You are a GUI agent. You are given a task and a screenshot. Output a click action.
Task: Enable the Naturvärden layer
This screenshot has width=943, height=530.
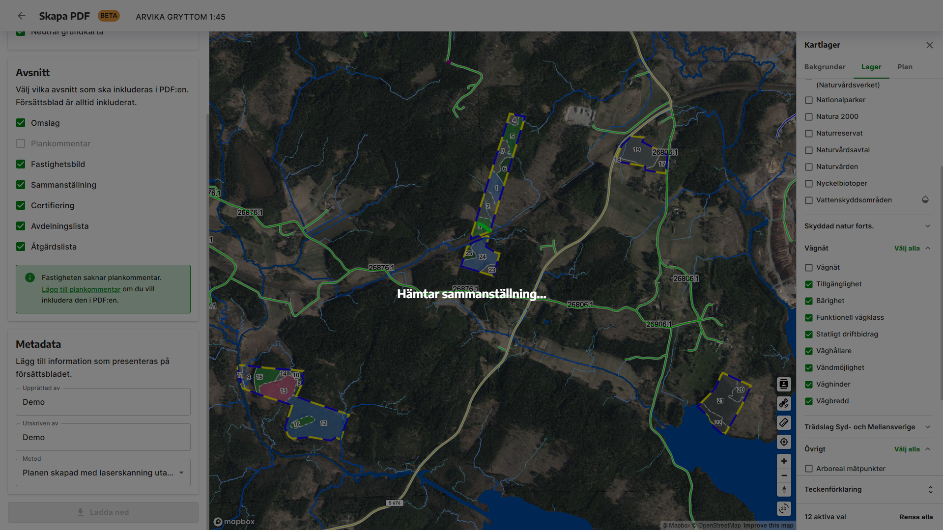[809, 167]
